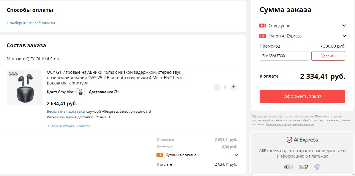
Task: Click '+ выберите способ оплаты' link
Action: (31, 23)
